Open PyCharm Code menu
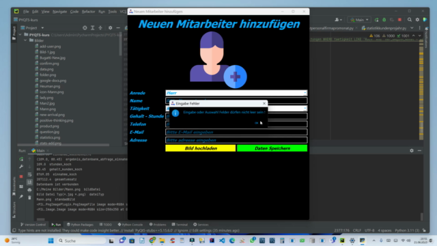The width and height of the screenshot is (437, 246). (x=74, y=12)
